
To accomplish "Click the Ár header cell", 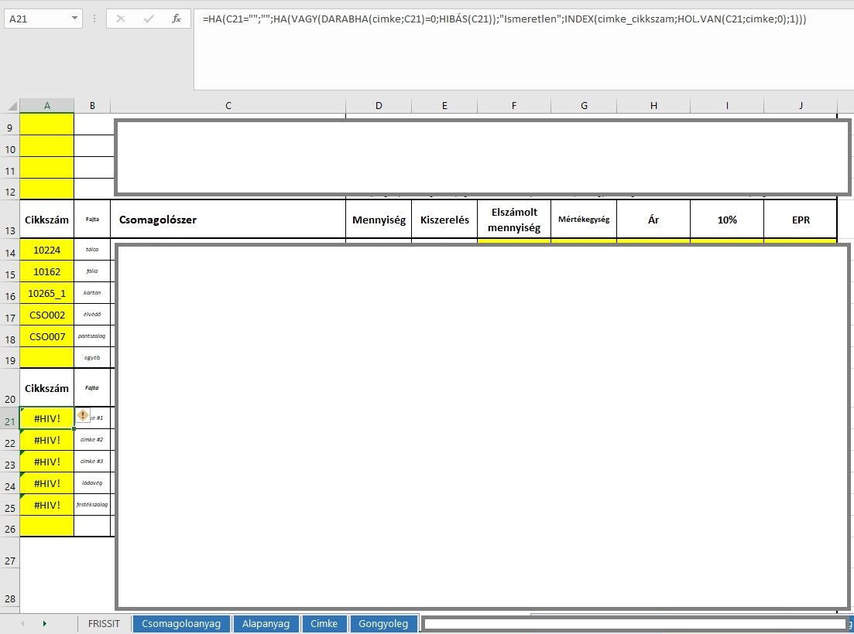I will tap(653, 220).
